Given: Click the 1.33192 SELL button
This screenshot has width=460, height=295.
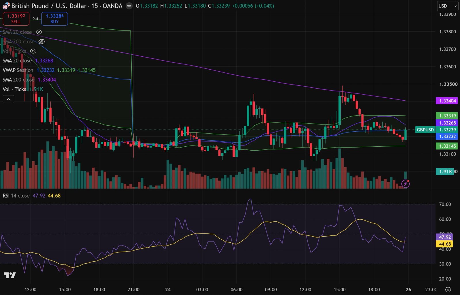Looking at the screenshot, I should (16, 19).
